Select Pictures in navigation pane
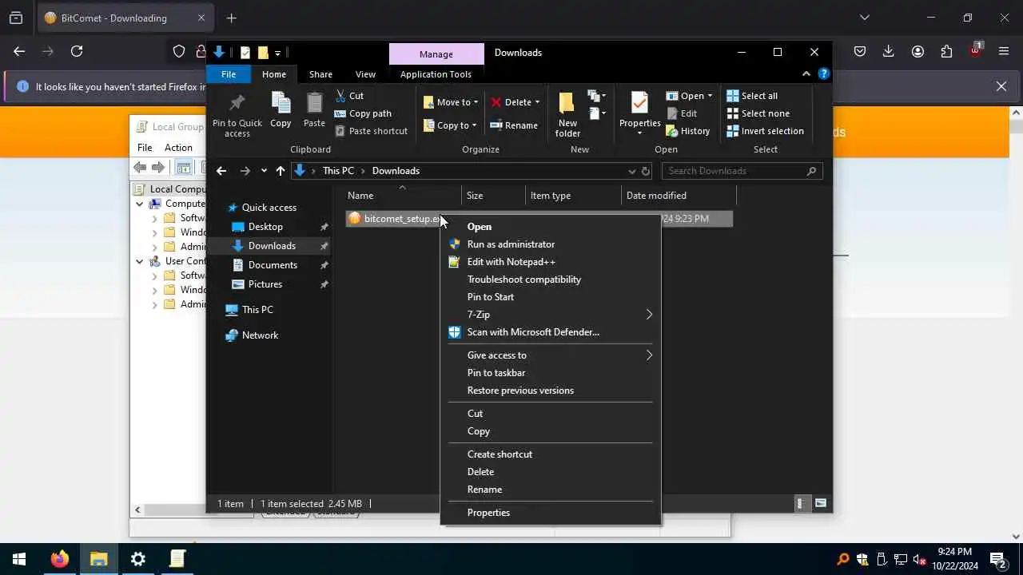 pos(265,284)
